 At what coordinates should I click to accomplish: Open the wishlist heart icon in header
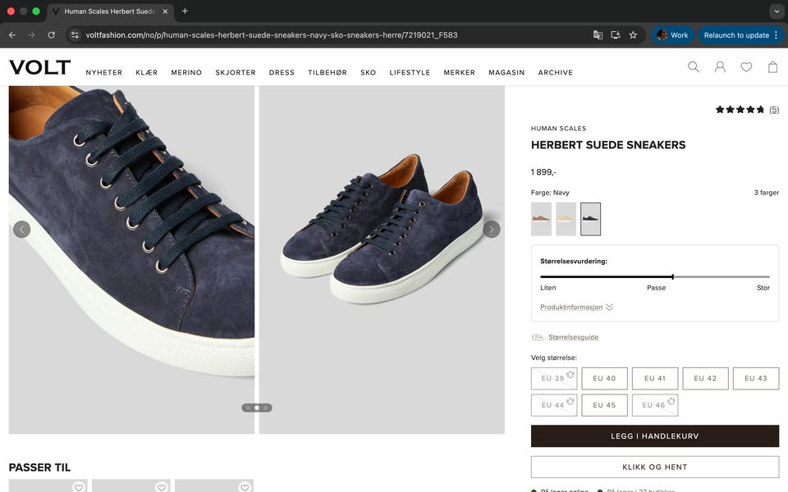click(x=746, y=66)
